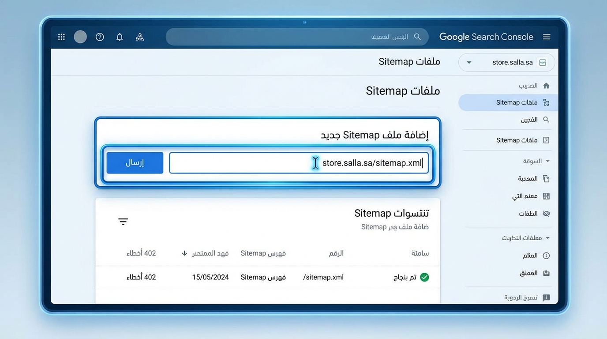Viewport: 607px width, 339px height.
Task: Click the storefront icon beside store.salla.sa
Action: coord(543,63)
